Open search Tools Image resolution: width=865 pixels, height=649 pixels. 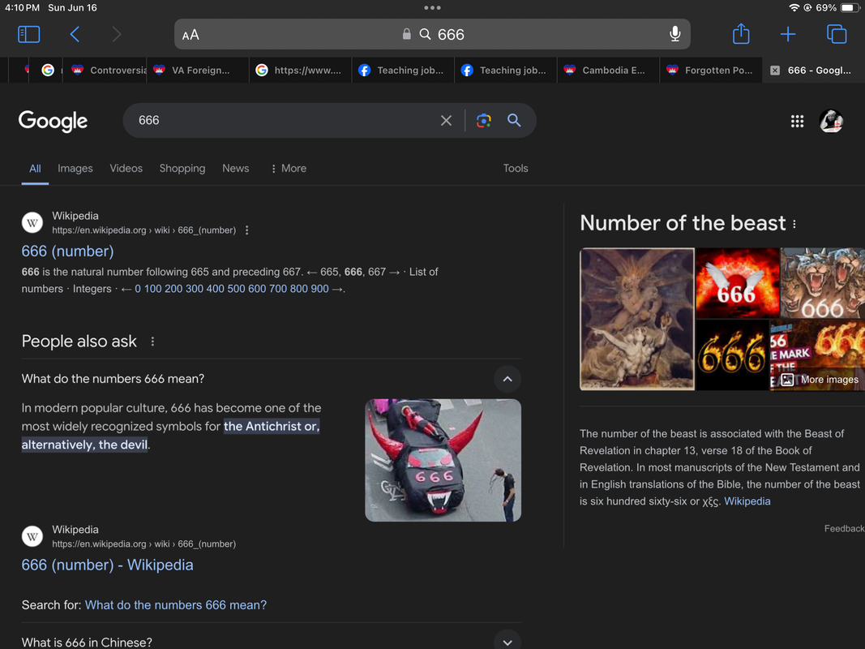(x=516, y=168)
